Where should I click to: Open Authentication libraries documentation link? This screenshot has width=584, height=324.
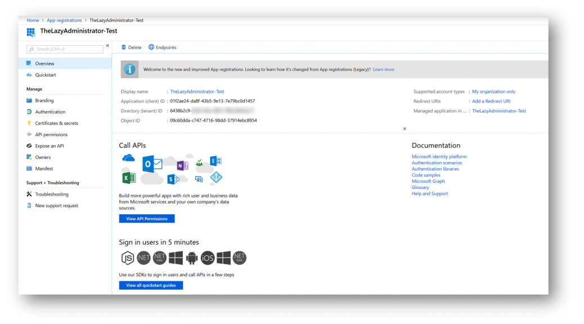[435, 169]
